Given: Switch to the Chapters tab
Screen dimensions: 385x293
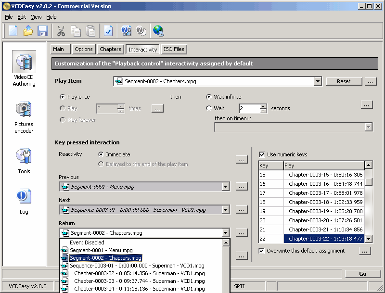Looking at the screenshot, I should tap(110, 49).
